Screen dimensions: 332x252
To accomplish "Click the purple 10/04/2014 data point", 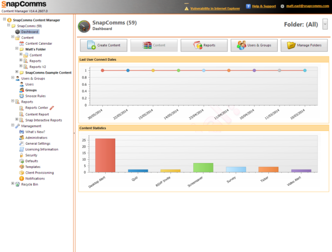I will [255, 70].
